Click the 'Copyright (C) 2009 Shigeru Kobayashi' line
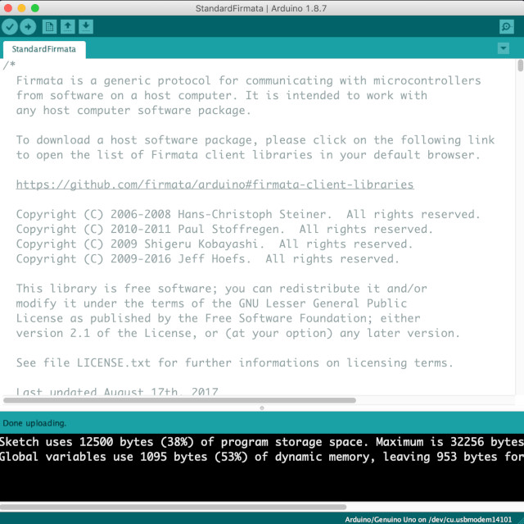 point(215,244)
